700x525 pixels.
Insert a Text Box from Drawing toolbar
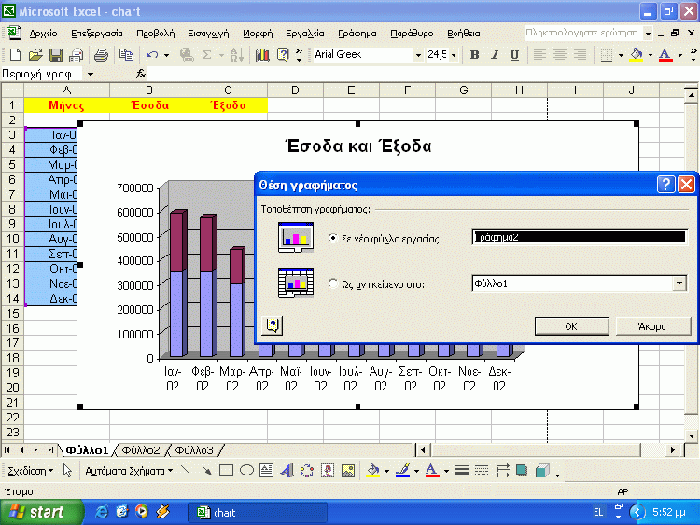click(x=267, y=471)
